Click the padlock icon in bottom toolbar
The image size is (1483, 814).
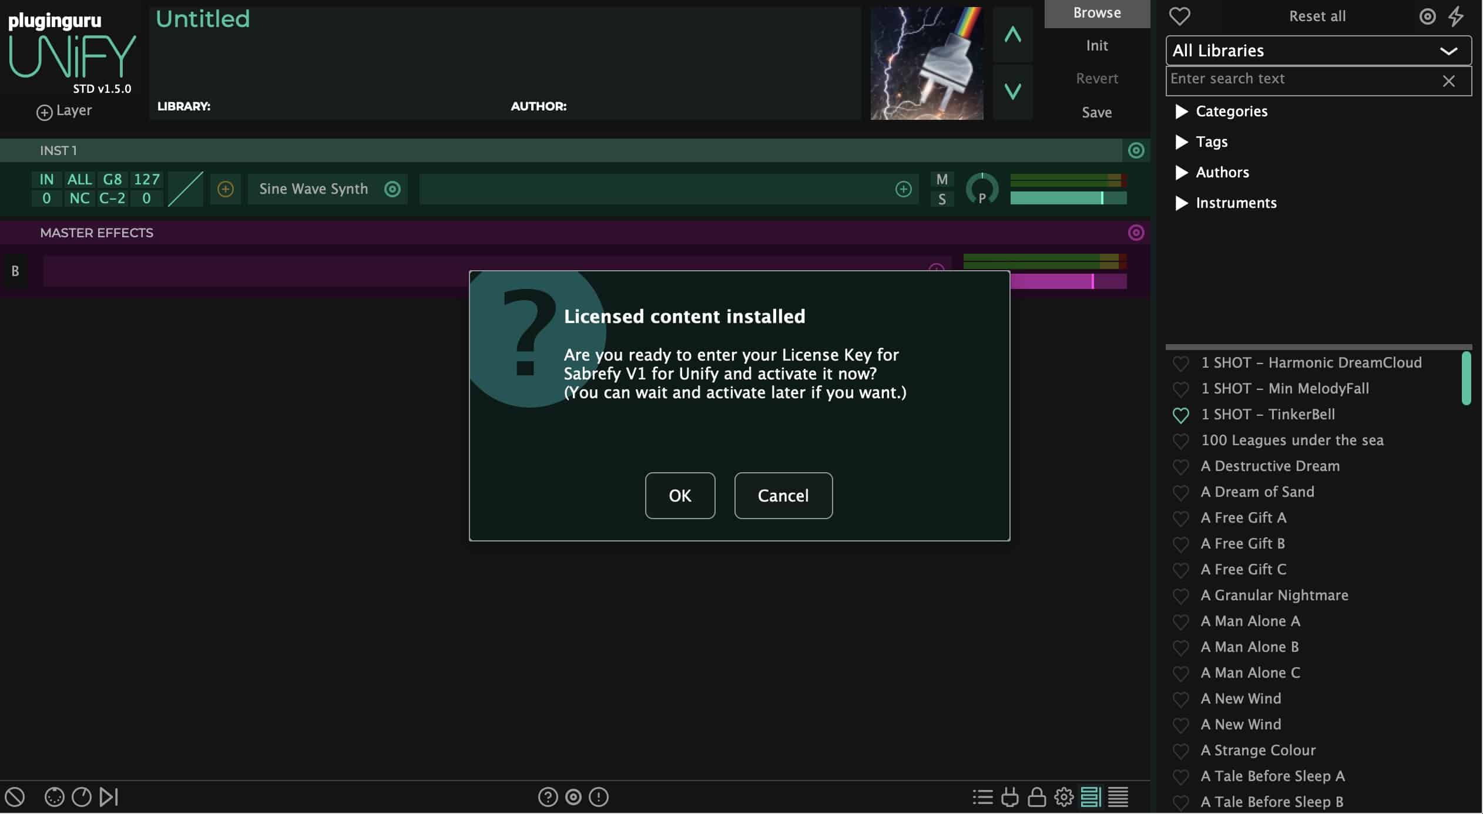(x=1036, y=797)
